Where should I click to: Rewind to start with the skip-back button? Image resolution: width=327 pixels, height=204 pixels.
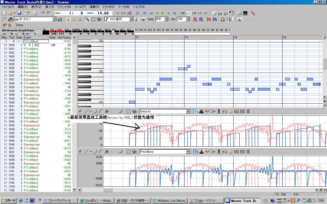tap(145, 13)
